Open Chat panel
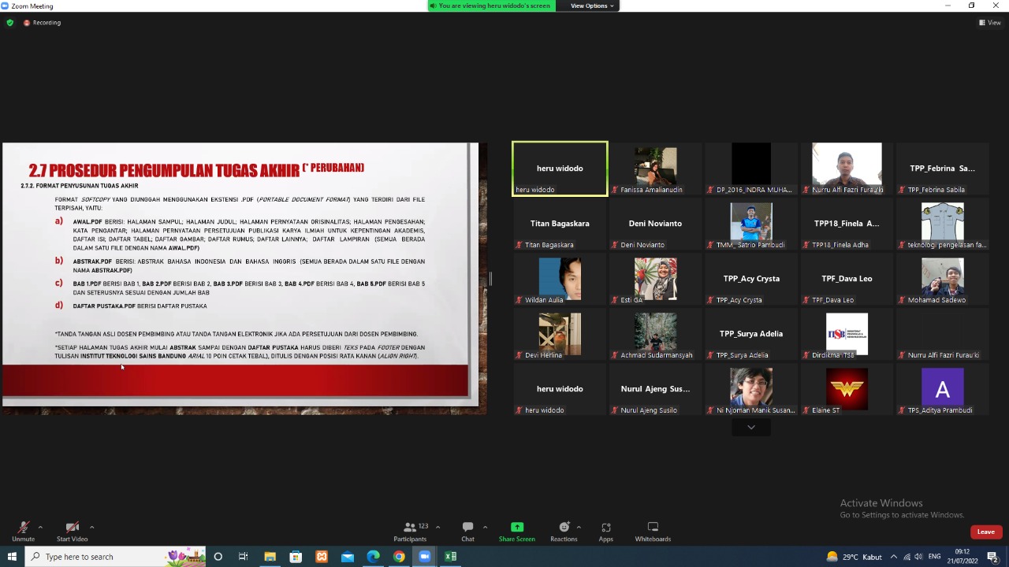This screenshot has height=567, width=1009. click(x=467, y=532)
